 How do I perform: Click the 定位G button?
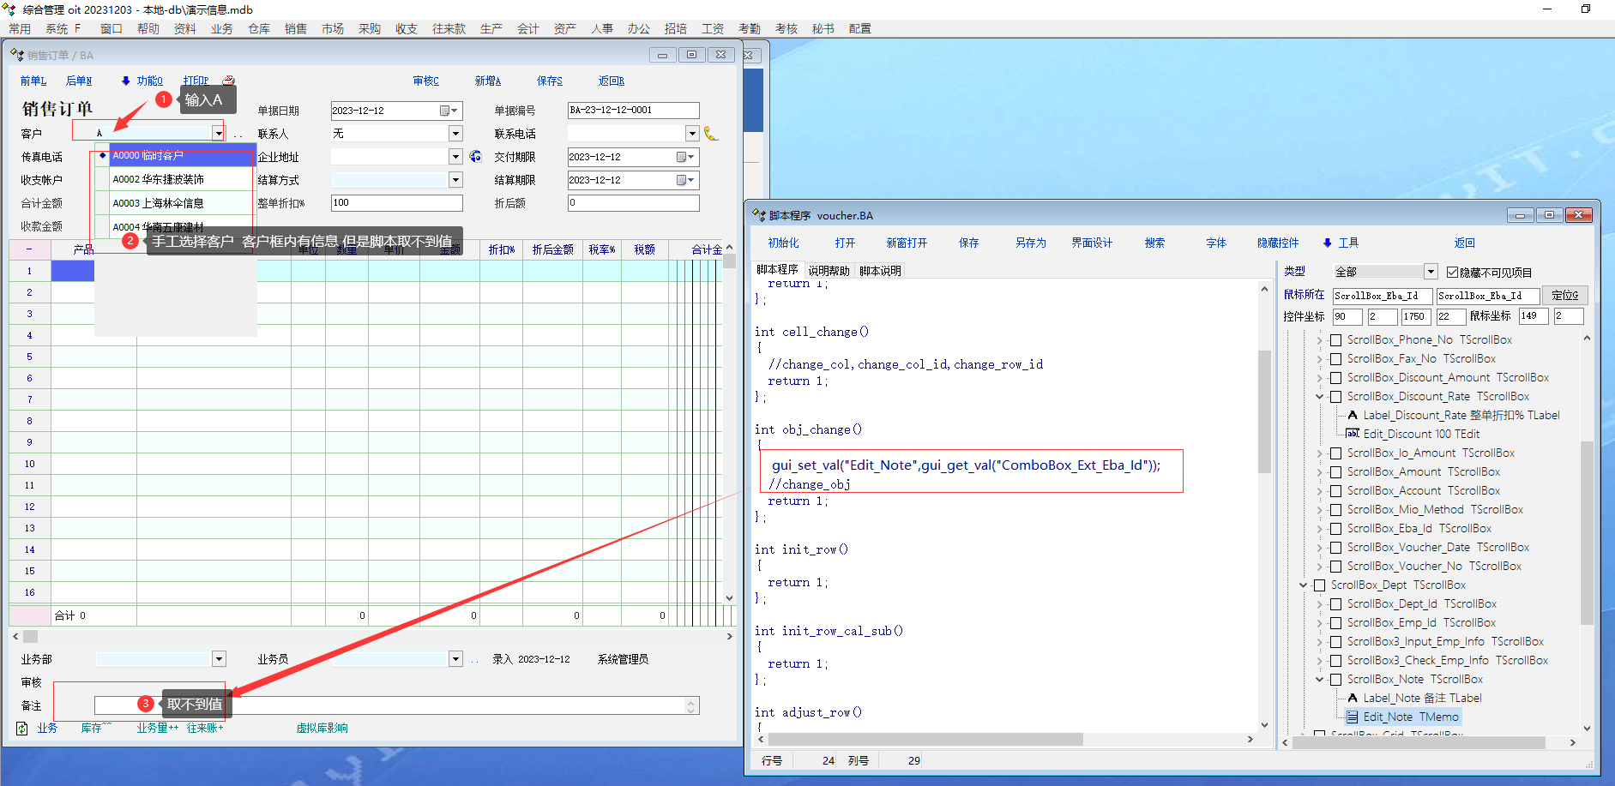pos(1564,295)
